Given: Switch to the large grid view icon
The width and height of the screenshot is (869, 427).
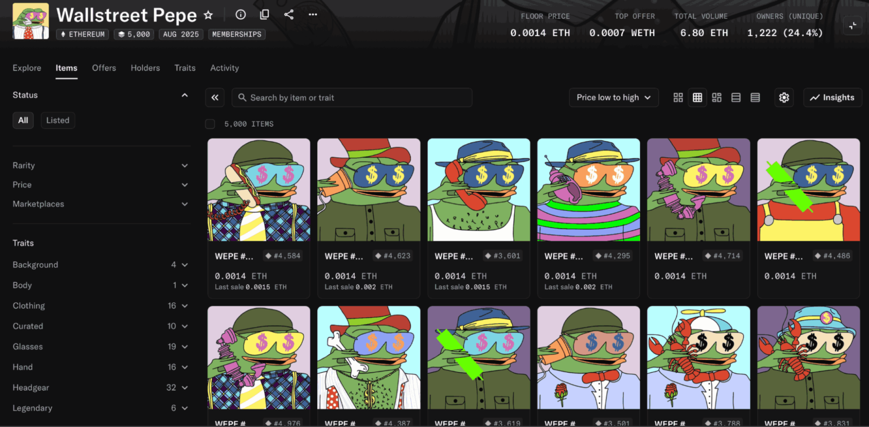Looking at the screenshot, I should click(678, 97).
